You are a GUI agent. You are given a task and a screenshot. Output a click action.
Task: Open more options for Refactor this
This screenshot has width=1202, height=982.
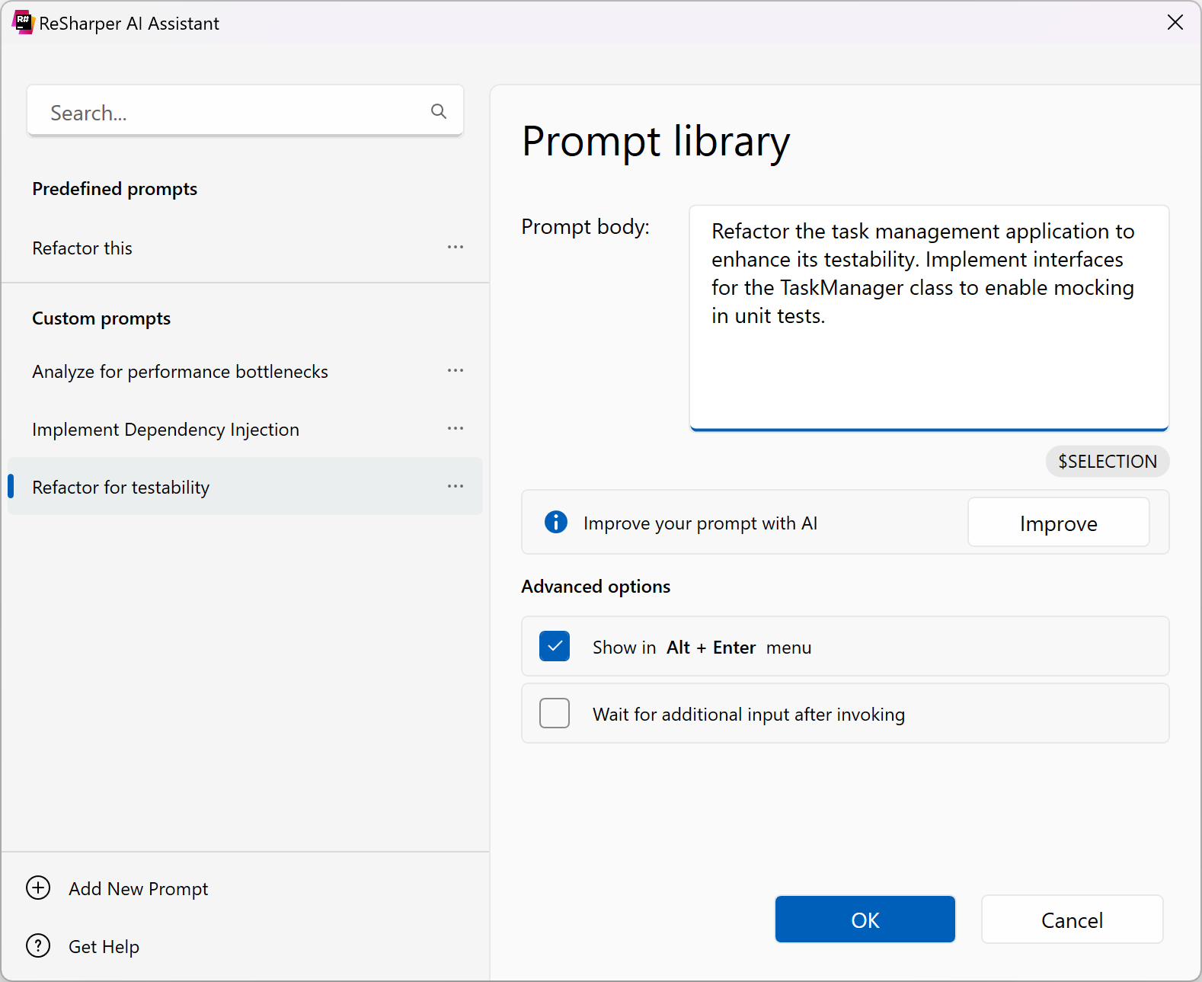(456, 247)
